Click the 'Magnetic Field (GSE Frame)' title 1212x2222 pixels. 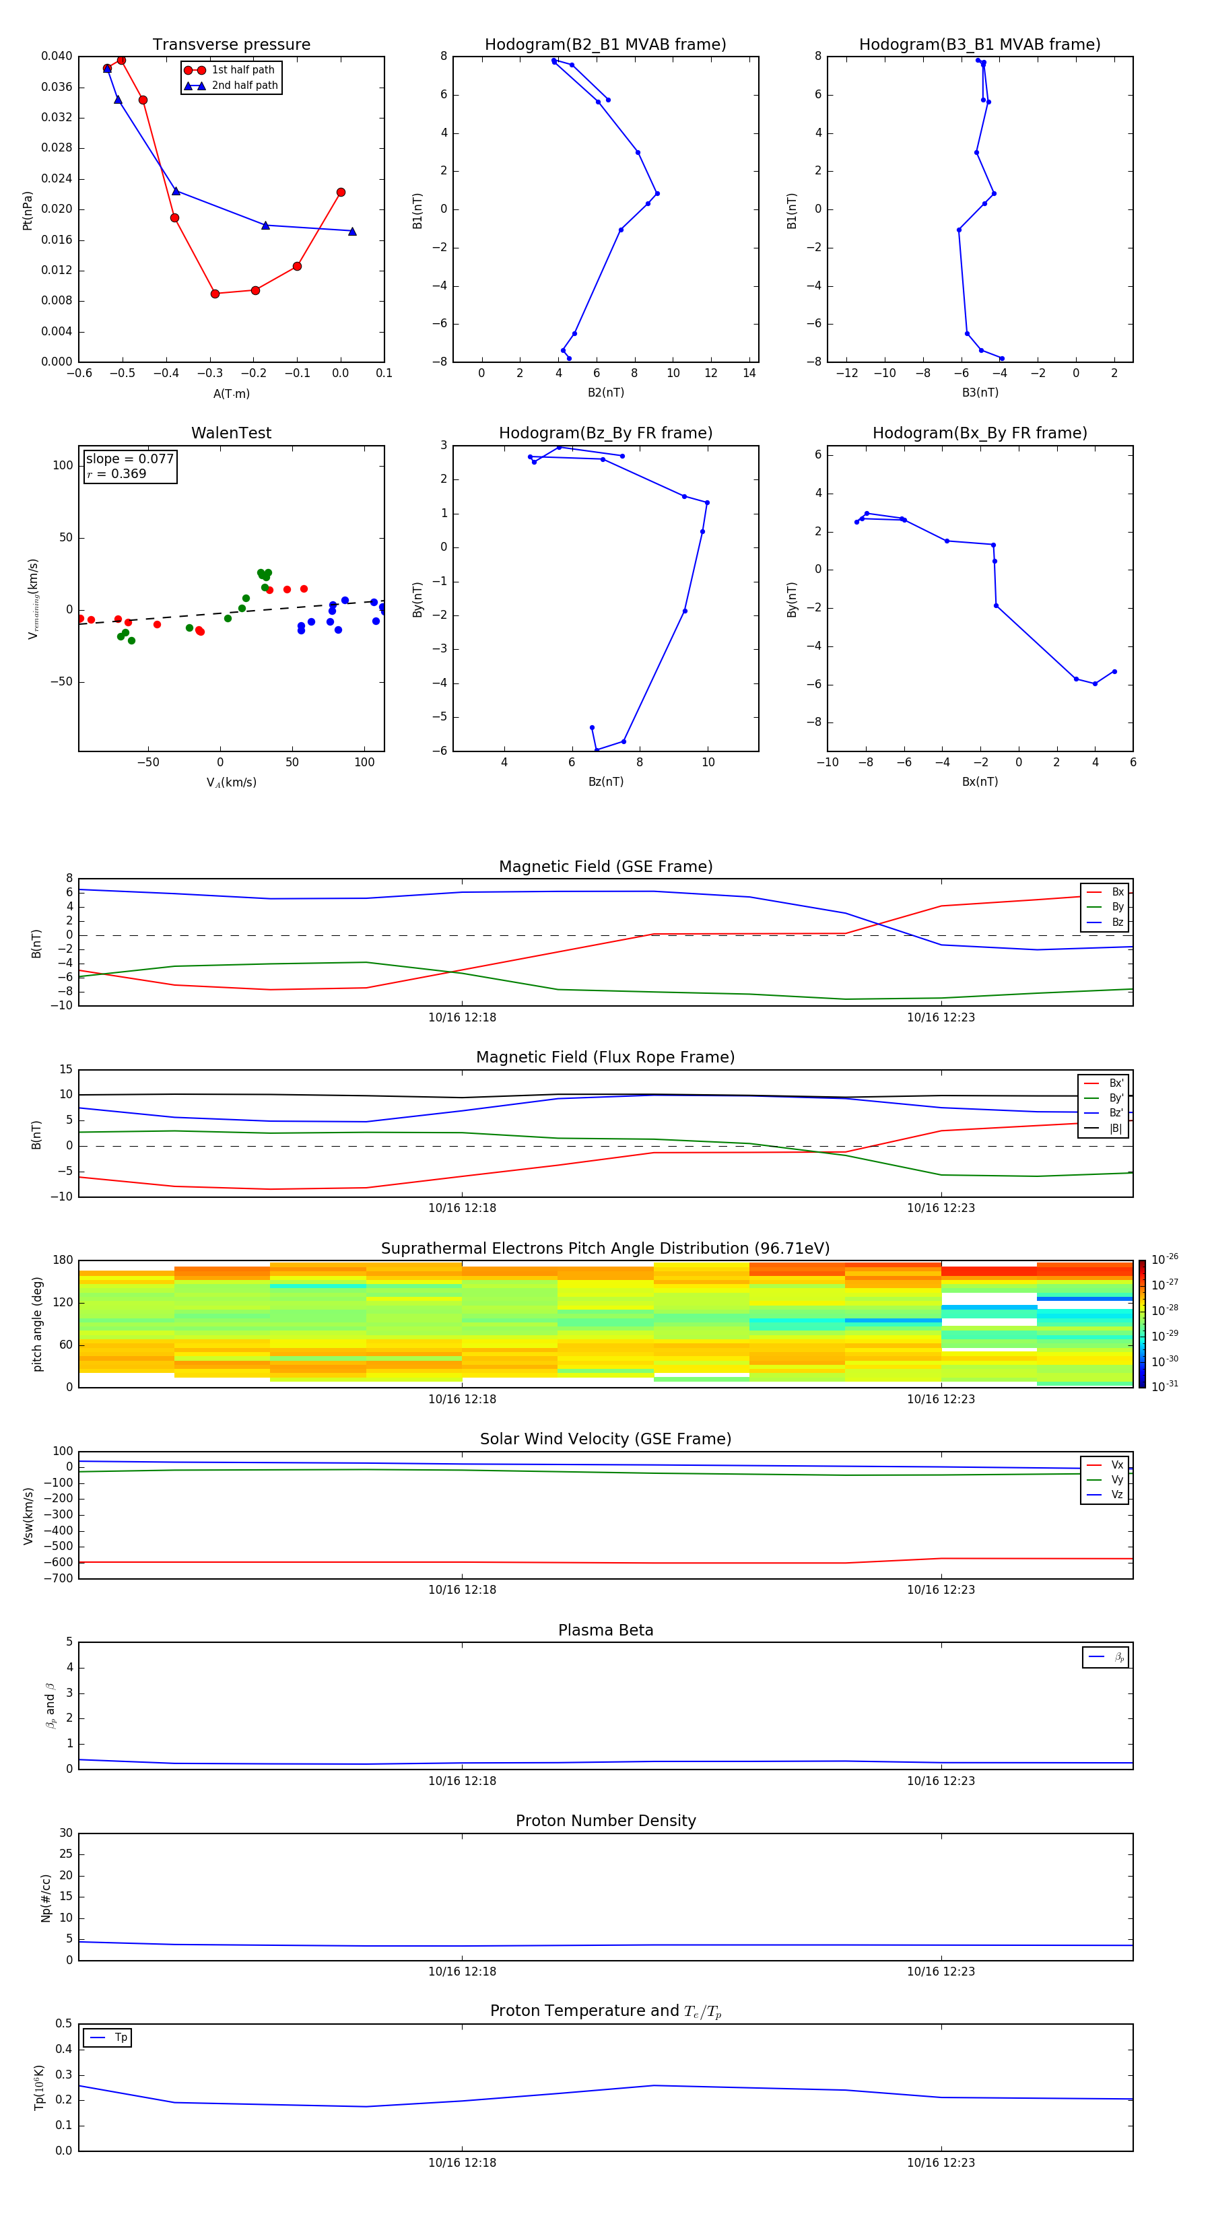[605, 867]
